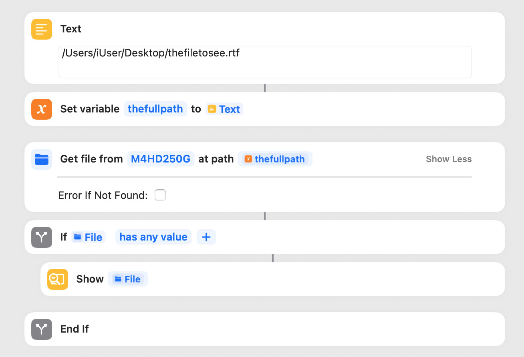Click the file path text input field

pyautogui.click(x=264, y=62)
